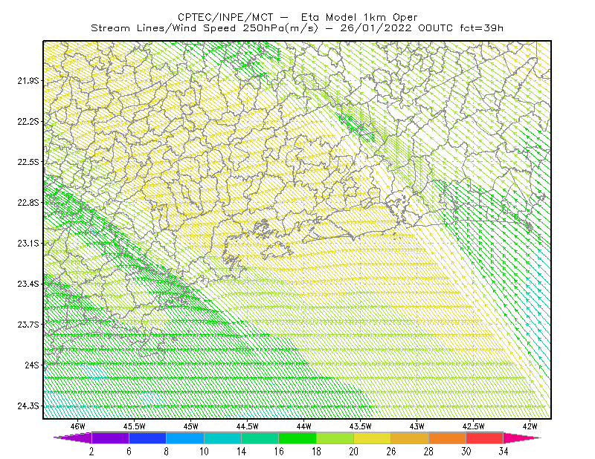
Task: Click the 42W longitude label
Action: [530, 426]
